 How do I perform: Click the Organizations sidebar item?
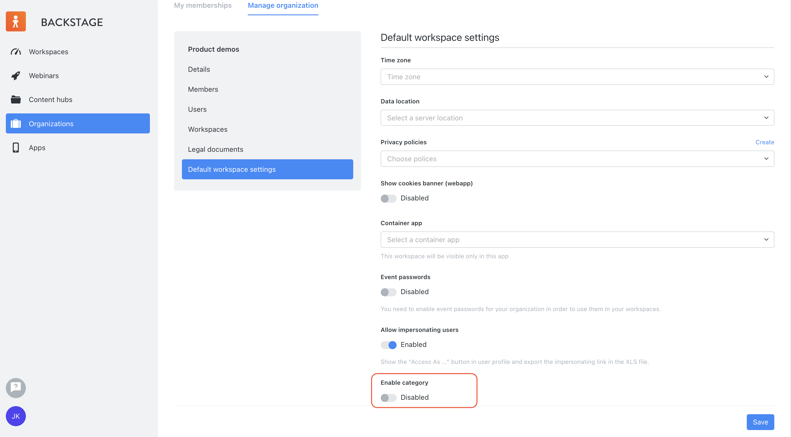78,124
